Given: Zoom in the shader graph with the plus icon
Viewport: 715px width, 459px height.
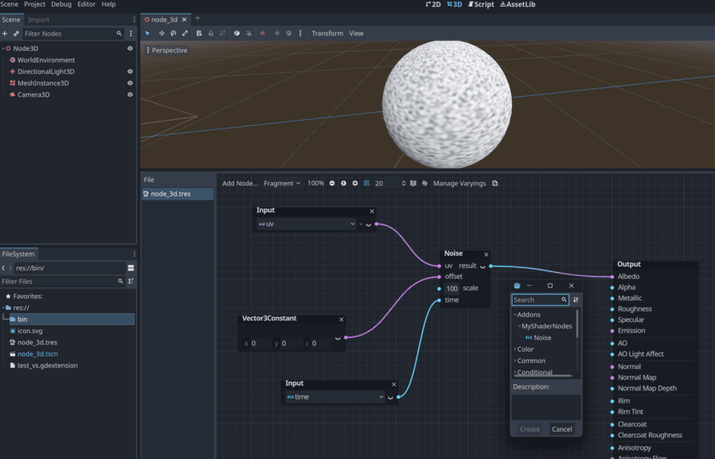Looking at the screenshot, I should tap(355, 184).
